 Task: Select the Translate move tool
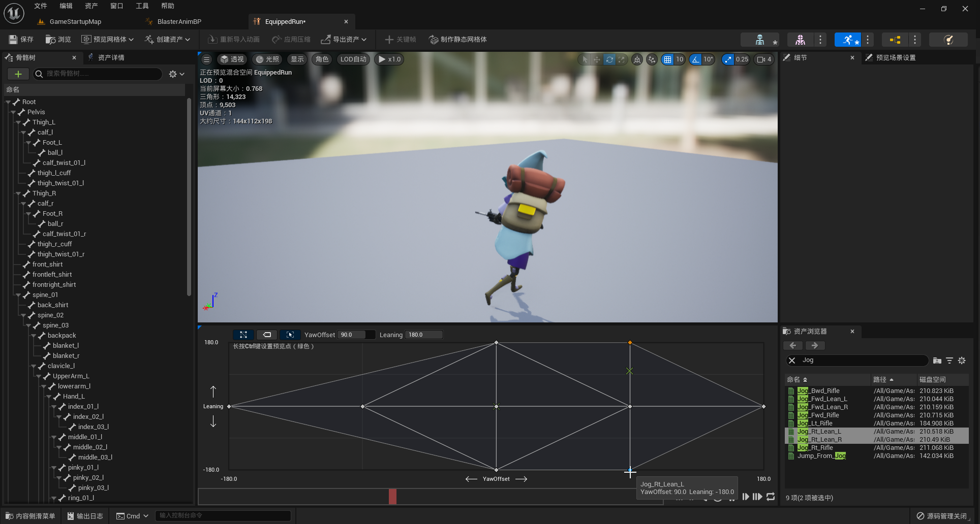[597, 59]
